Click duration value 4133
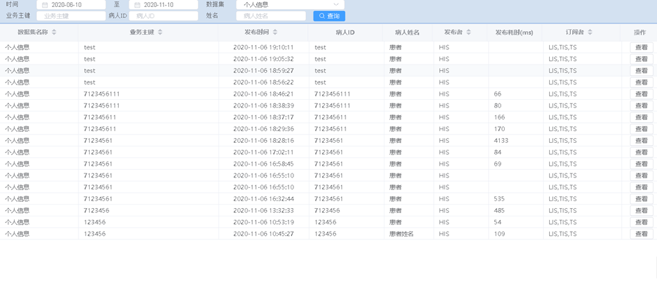 [501, 141]
